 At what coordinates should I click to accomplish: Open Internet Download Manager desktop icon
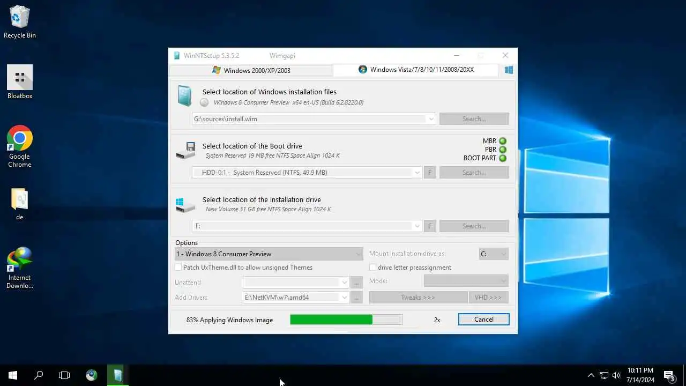(20, 268)
